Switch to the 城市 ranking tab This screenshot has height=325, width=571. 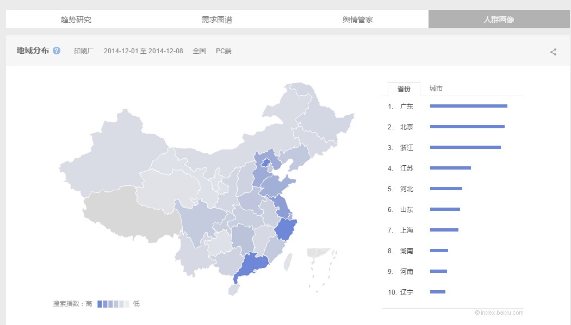(x=436, y=89)
